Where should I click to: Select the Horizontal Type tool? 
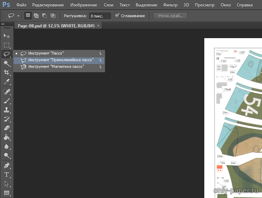(x=6, y=174)
